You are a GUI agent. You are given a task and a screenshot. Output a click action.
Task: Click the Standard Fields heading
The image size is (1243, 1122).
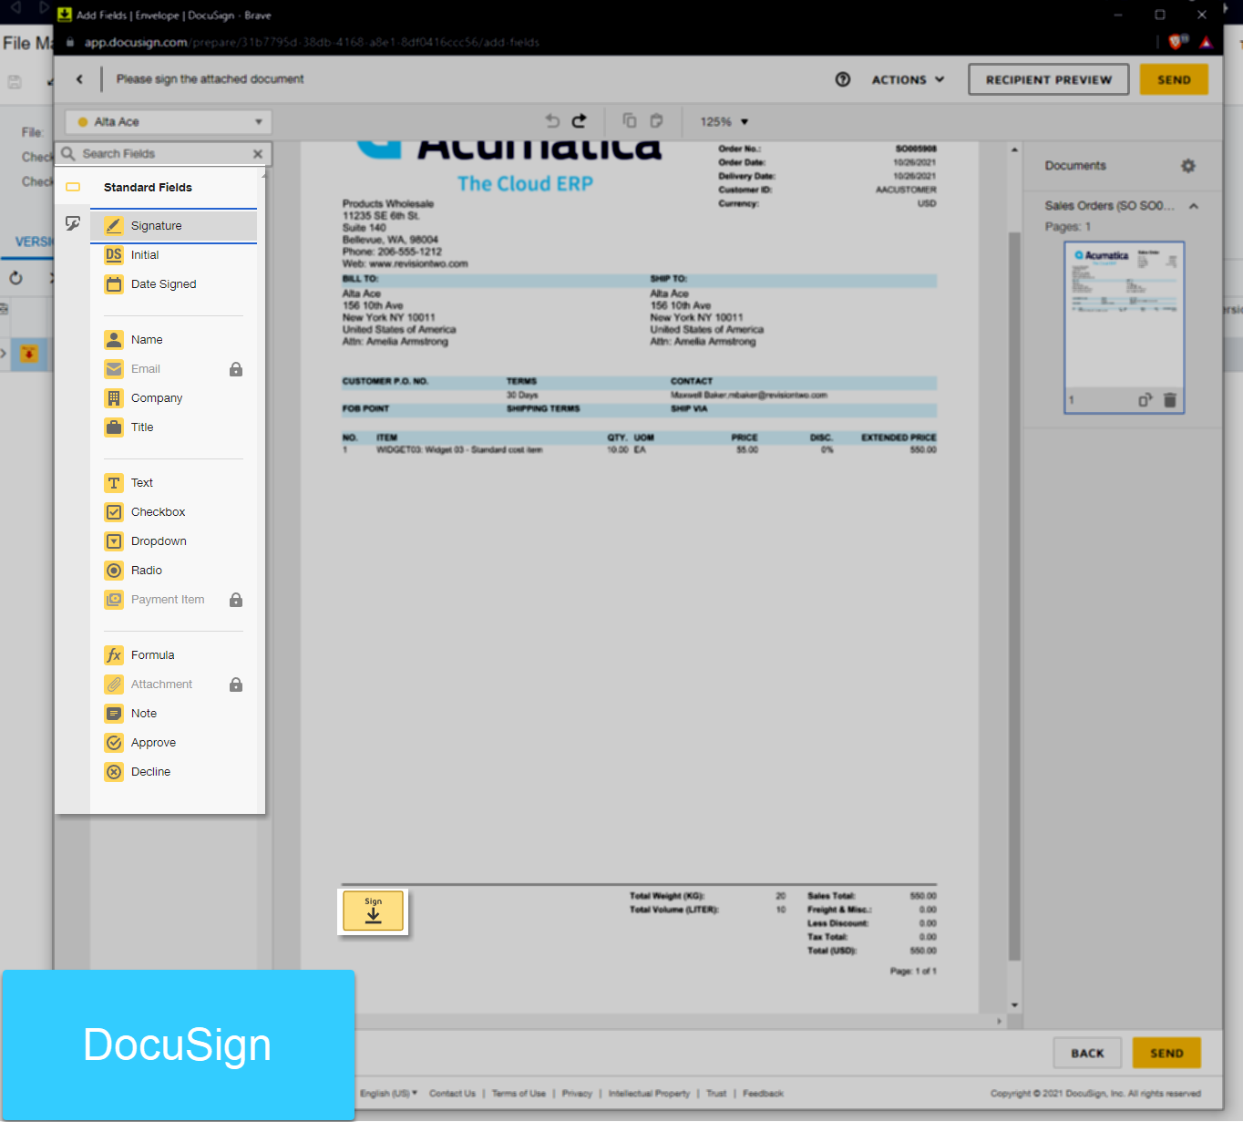tap(148, 187)
